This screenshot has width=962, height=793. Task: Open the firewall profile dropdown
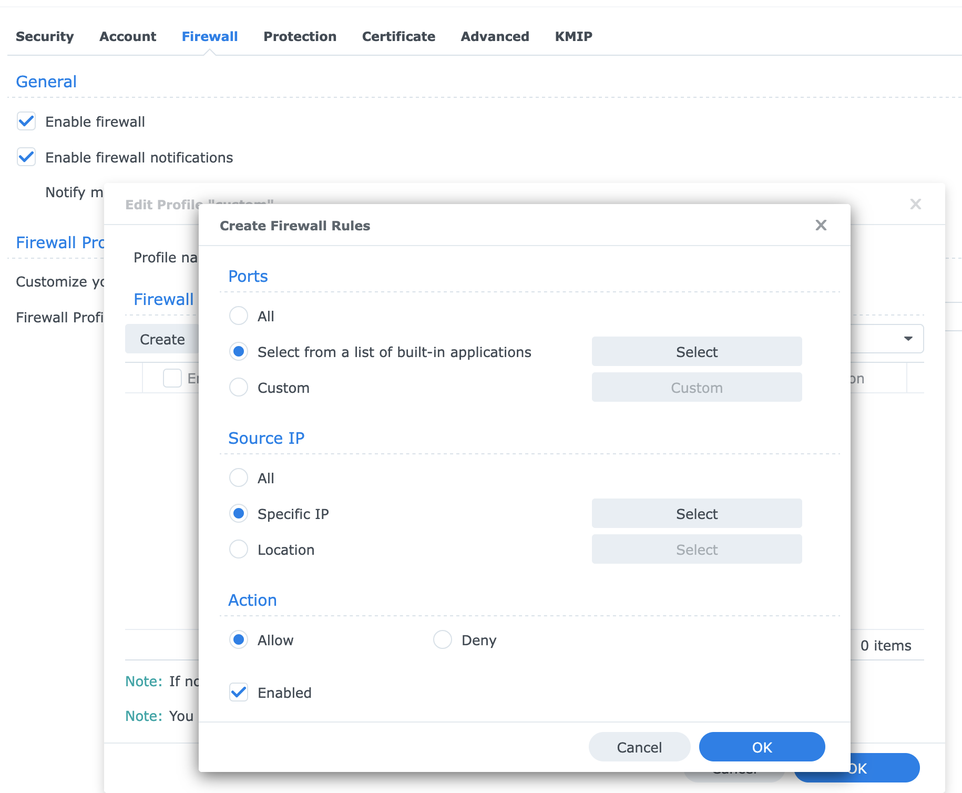(x=908, y=339)
